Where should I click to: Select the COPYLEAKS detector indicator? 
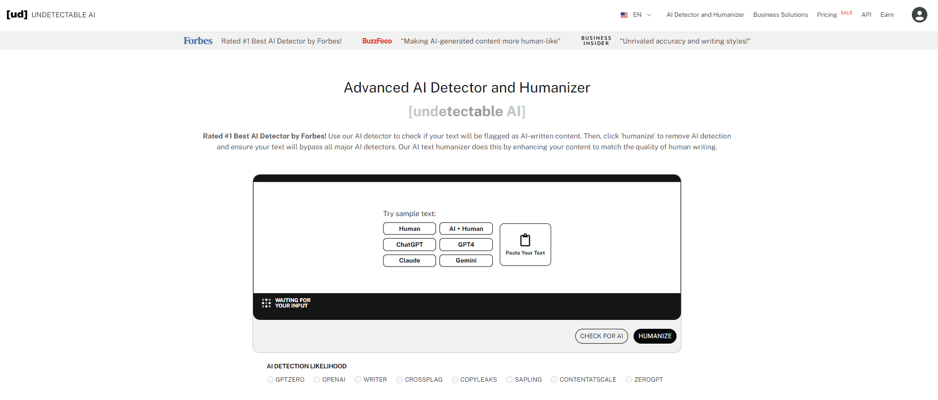[455, 380]
